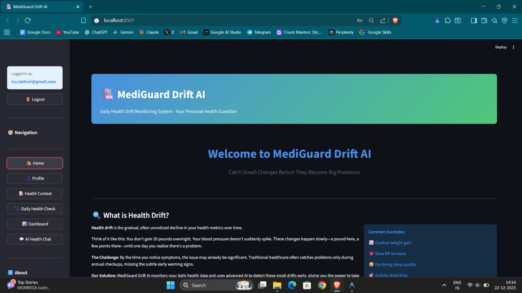Open the Gmail bookmark

pyautogui.click(x=189, y=32)
